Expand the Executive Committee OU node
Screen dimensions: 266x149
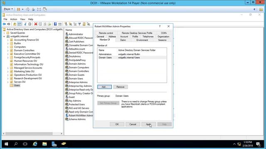8,54
